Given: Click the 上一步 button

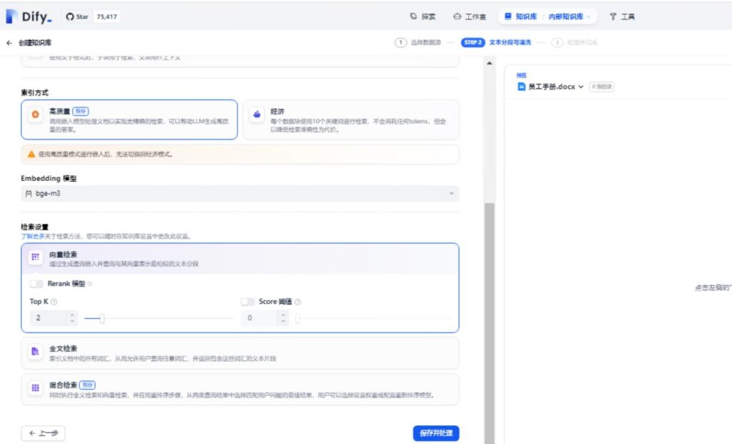Looking at the screenshot, I should (x=44, y=433).
